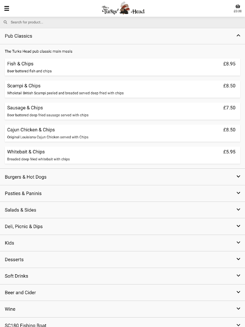Choose Sausage & Chips for £7.50
The image size is (245, 327).
point(122,111)
